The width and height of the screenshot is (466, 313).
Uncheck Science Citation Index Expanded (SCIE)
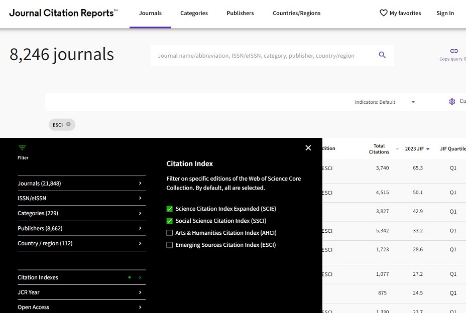click(x=169, y=209)
